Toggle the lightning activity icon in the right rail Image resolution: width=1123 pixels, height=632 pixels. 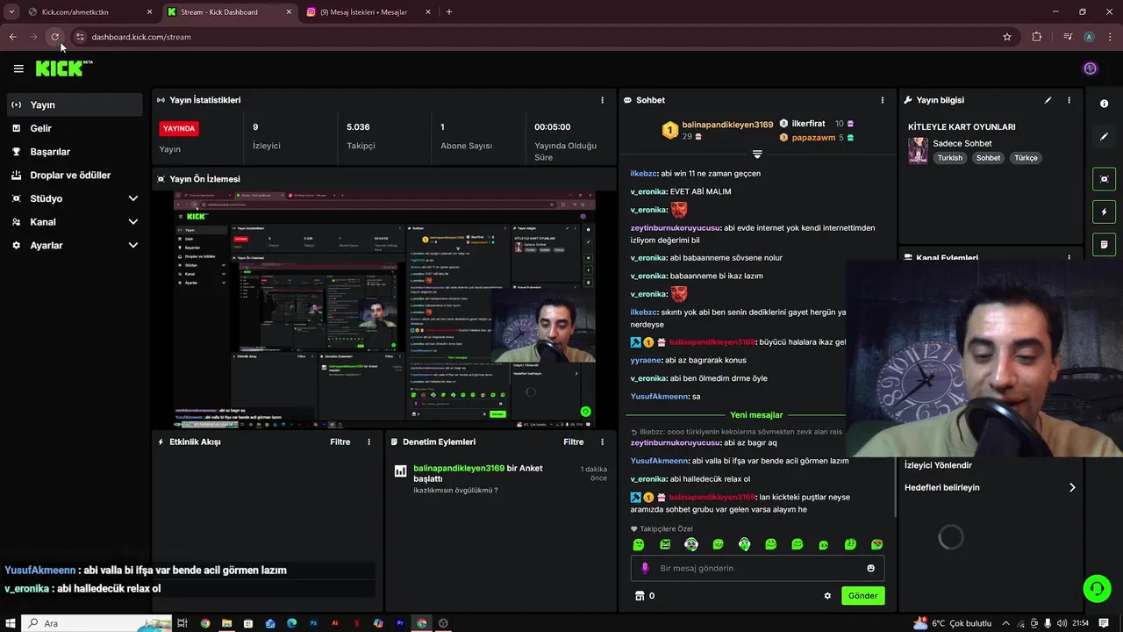click(x=1104, y=212)
